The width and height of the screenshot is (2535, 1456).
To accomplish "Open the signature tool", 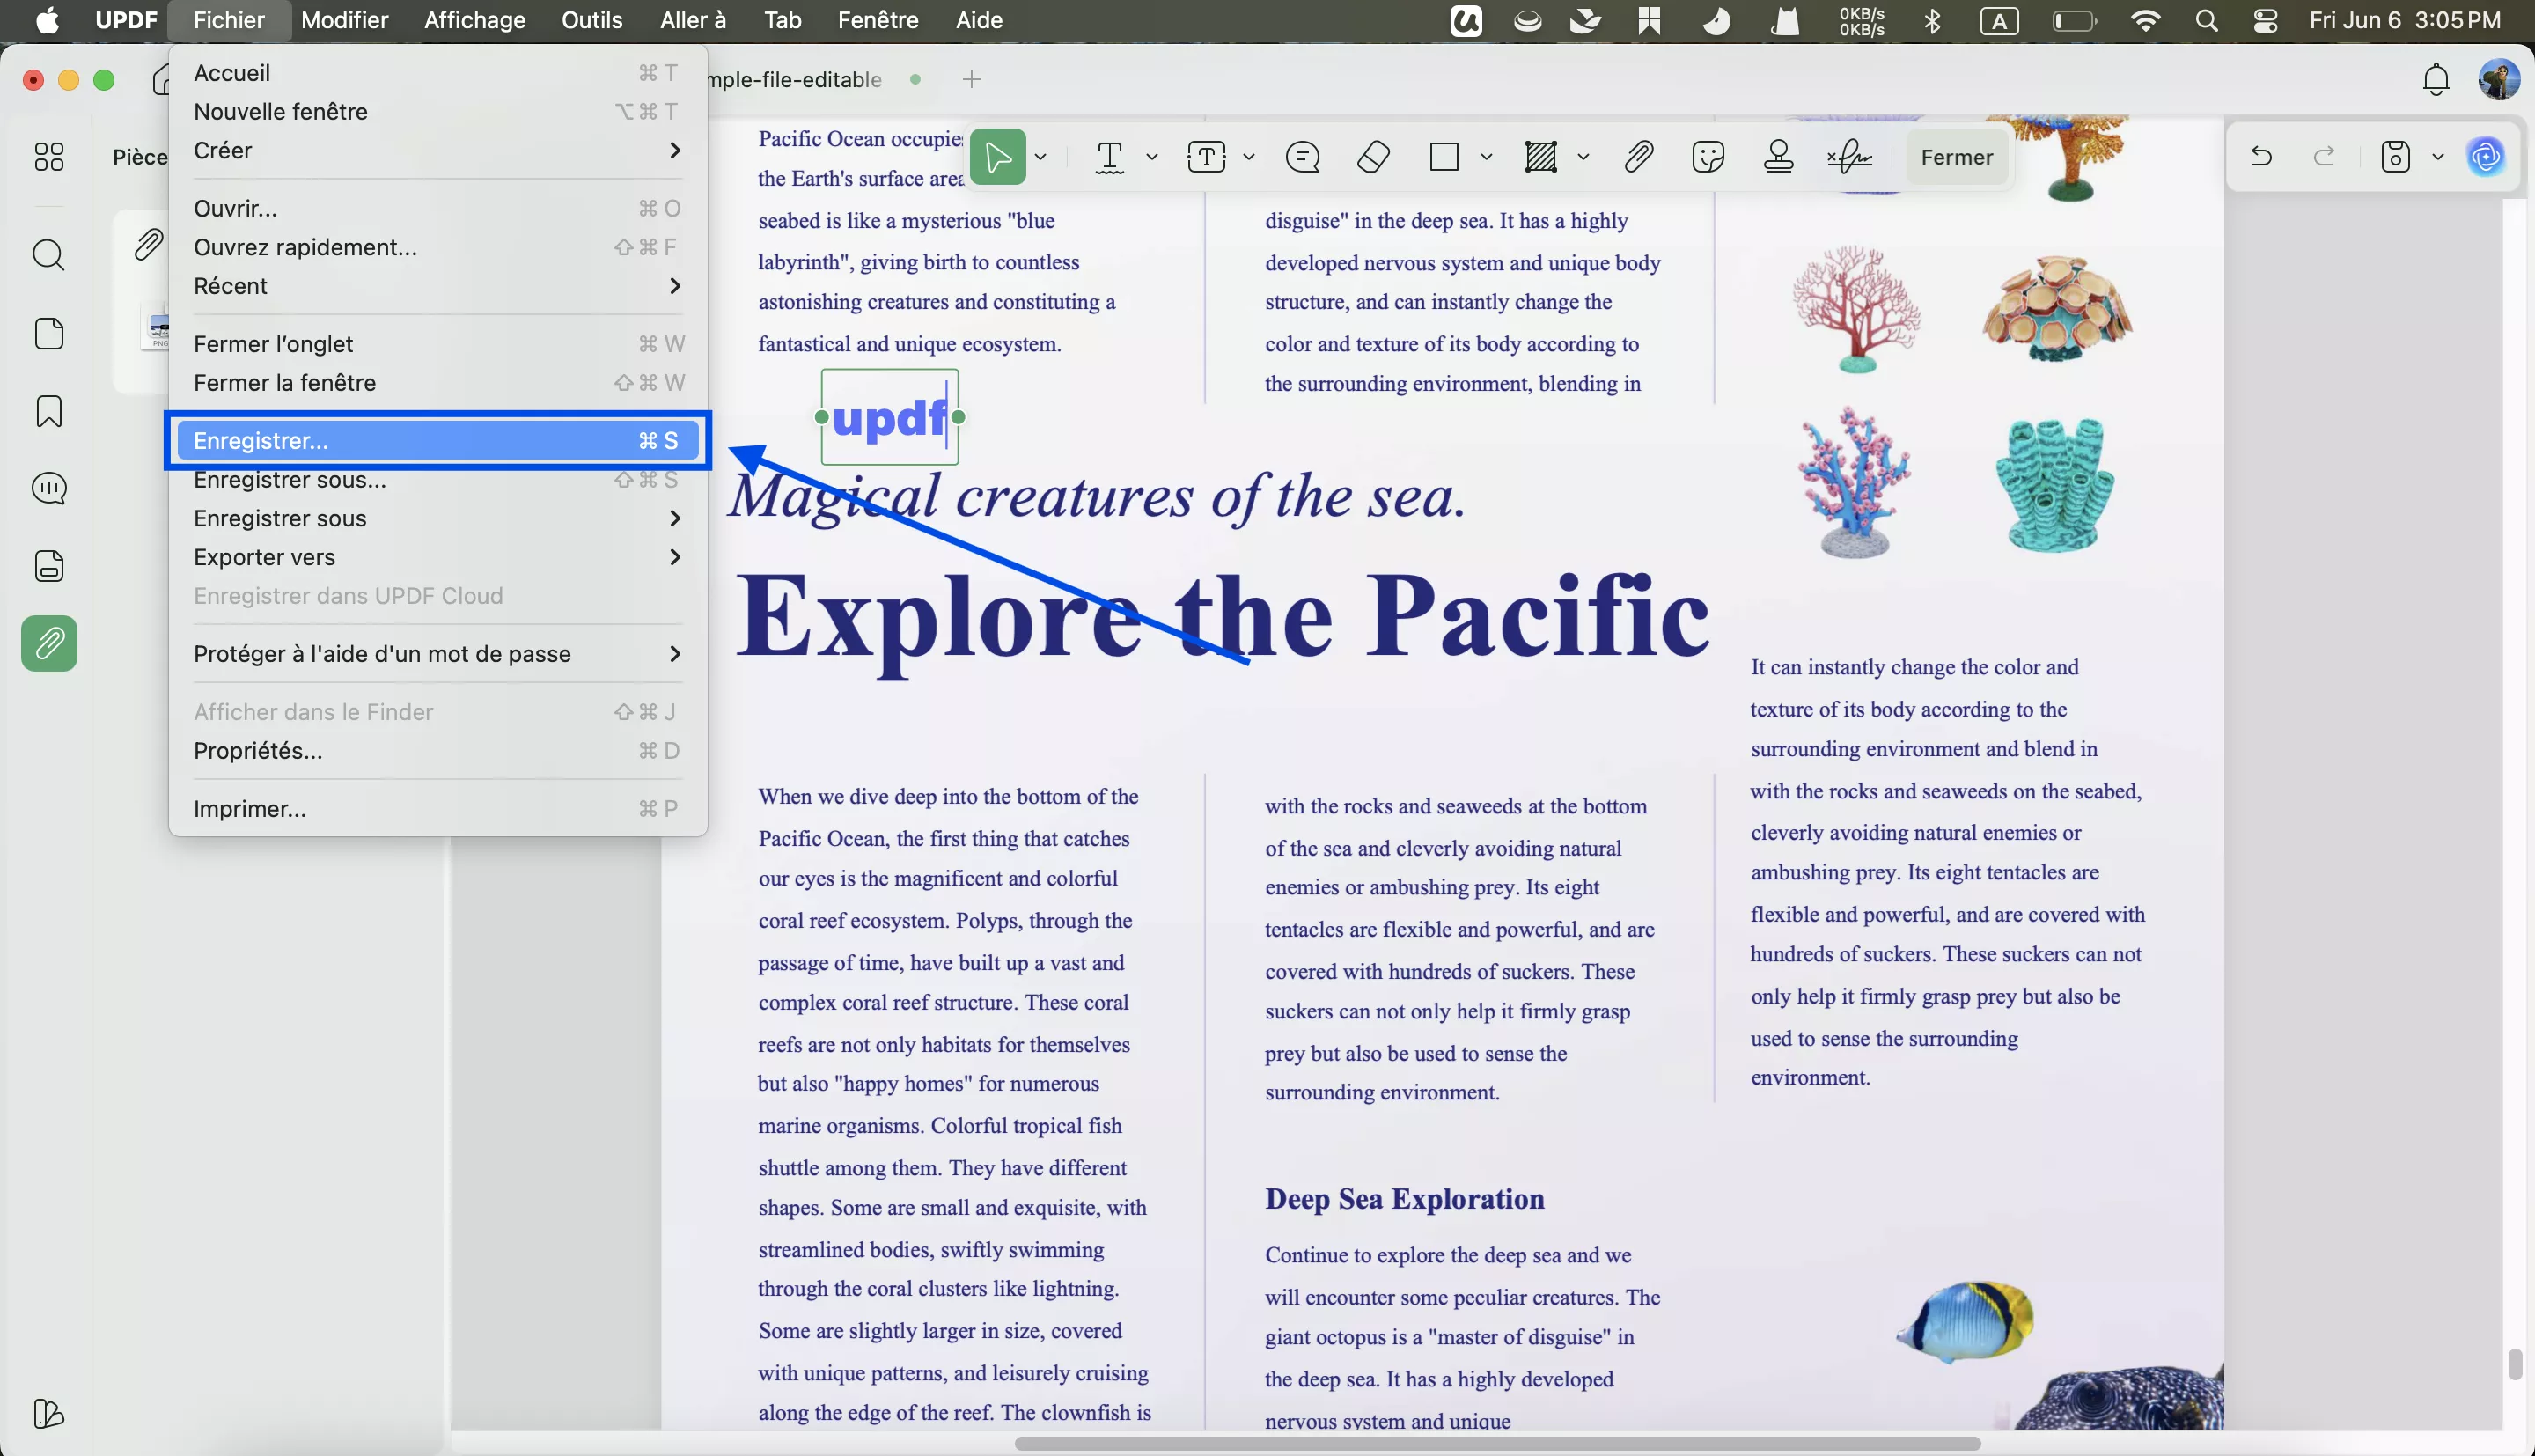I will (x=1849, y=157).
